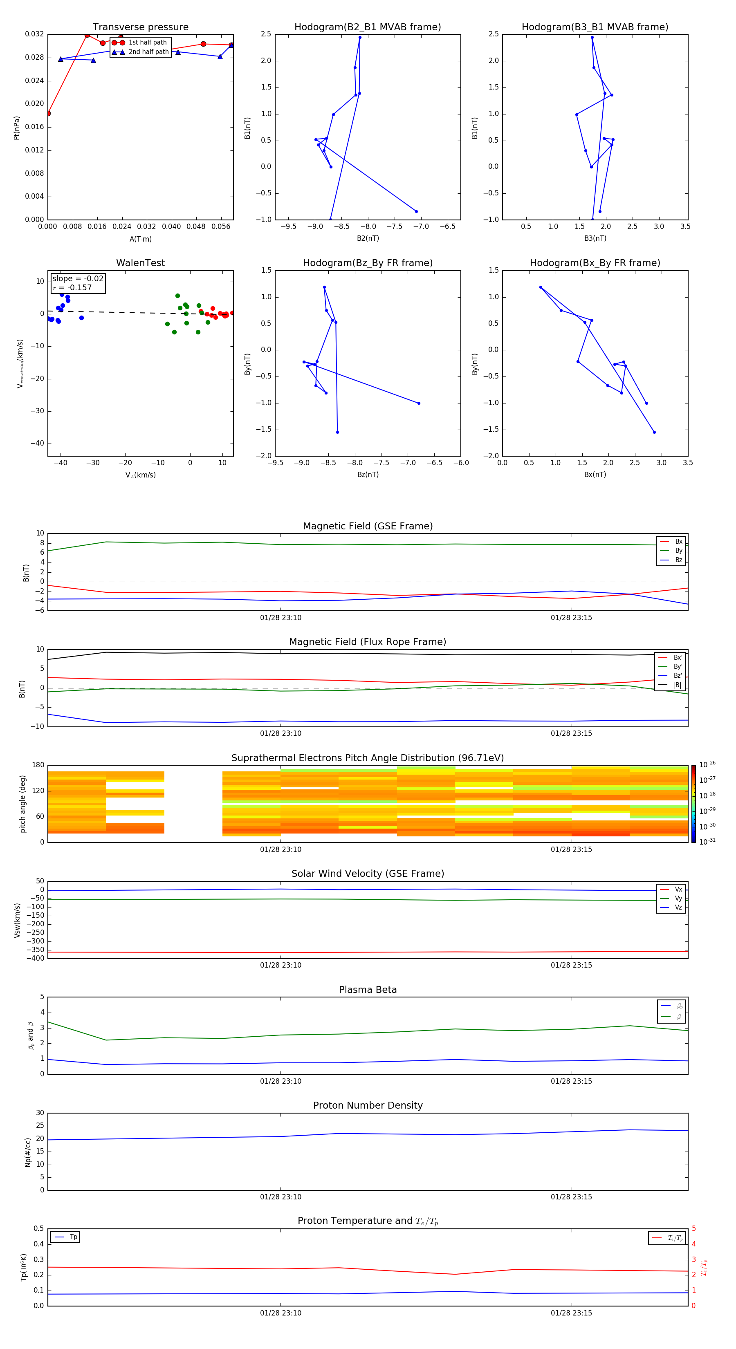Click 'Solar Wind Velocity (GSE Frame)' title

coord(368,874)
